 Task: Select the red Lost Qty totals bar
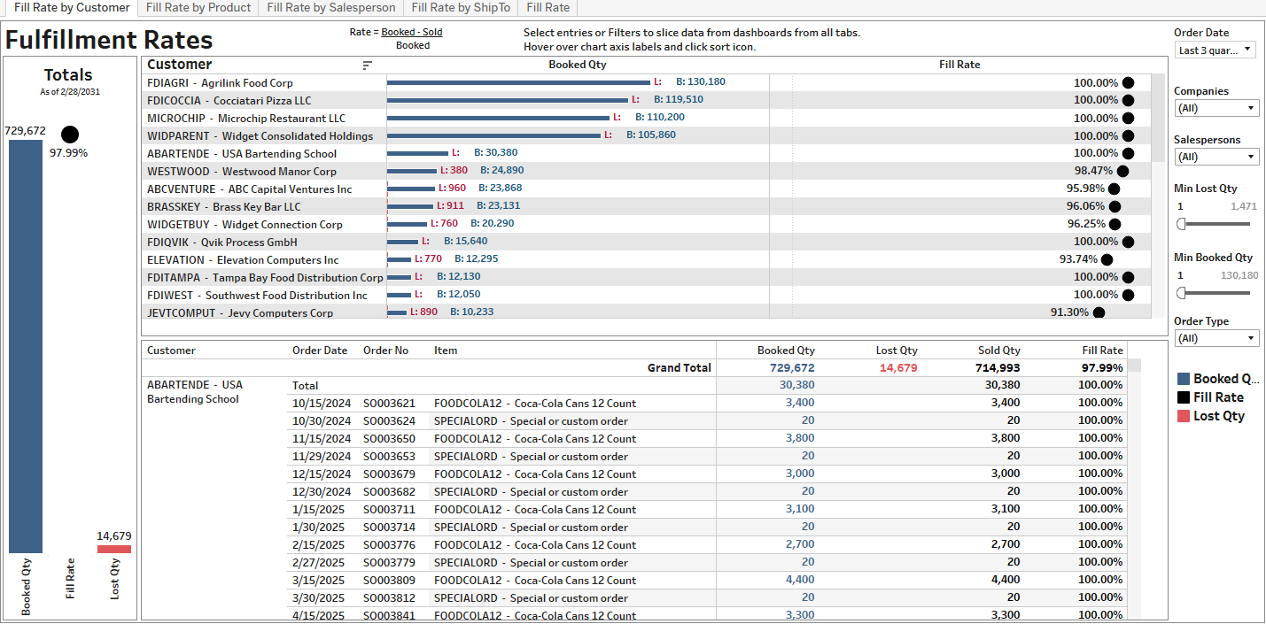114,549
